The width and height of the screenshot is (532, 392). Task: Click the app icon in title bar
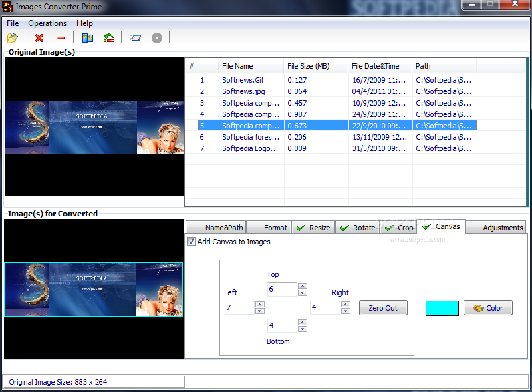pos(7,7)
